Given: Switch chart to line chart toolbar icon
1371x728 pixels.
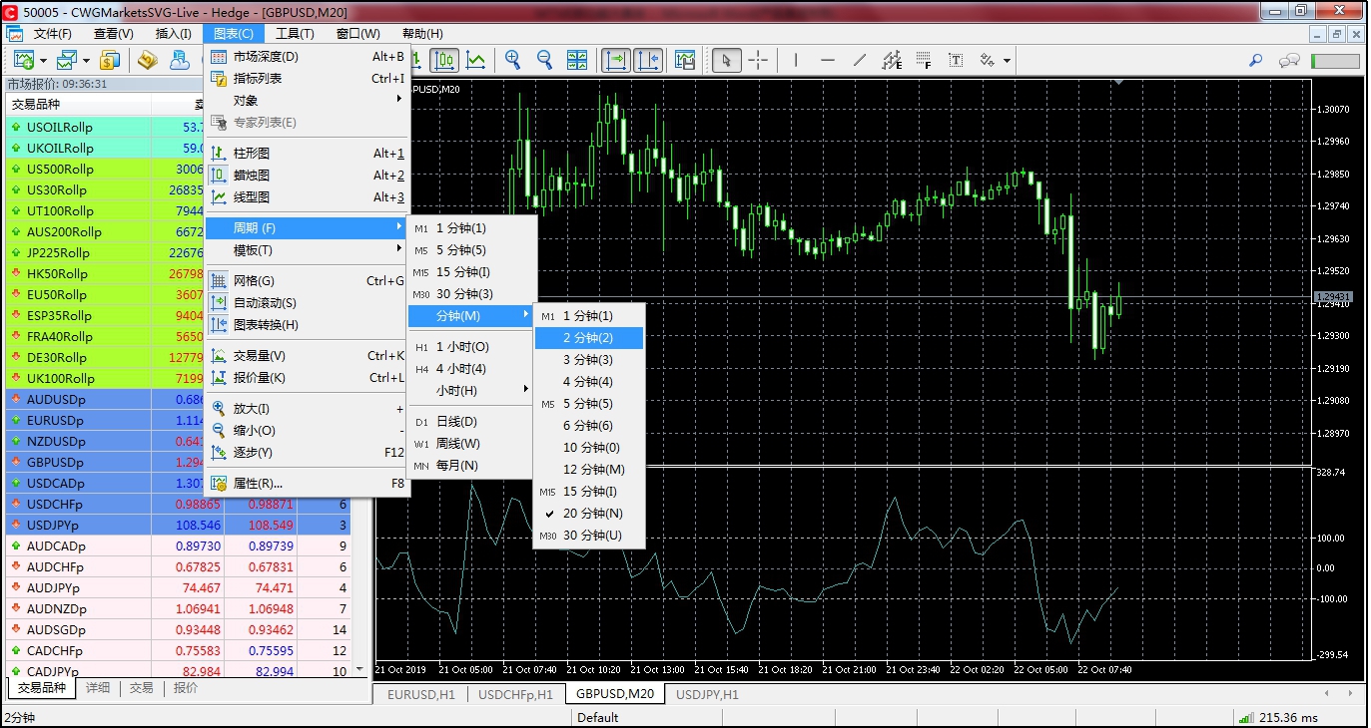Looking at the screenshot, I should [477, 61].
